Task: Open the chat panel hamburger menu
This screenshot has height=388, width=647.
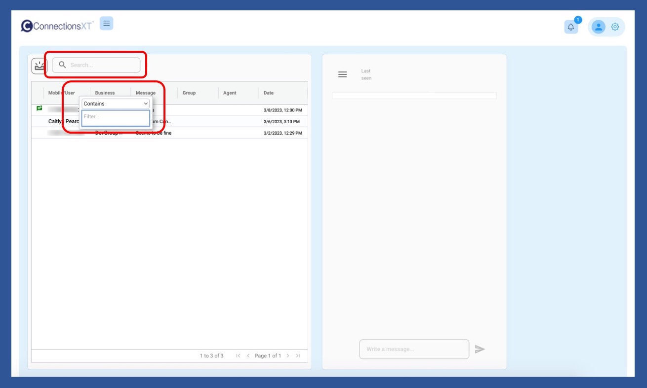Action: click(342, 74)
